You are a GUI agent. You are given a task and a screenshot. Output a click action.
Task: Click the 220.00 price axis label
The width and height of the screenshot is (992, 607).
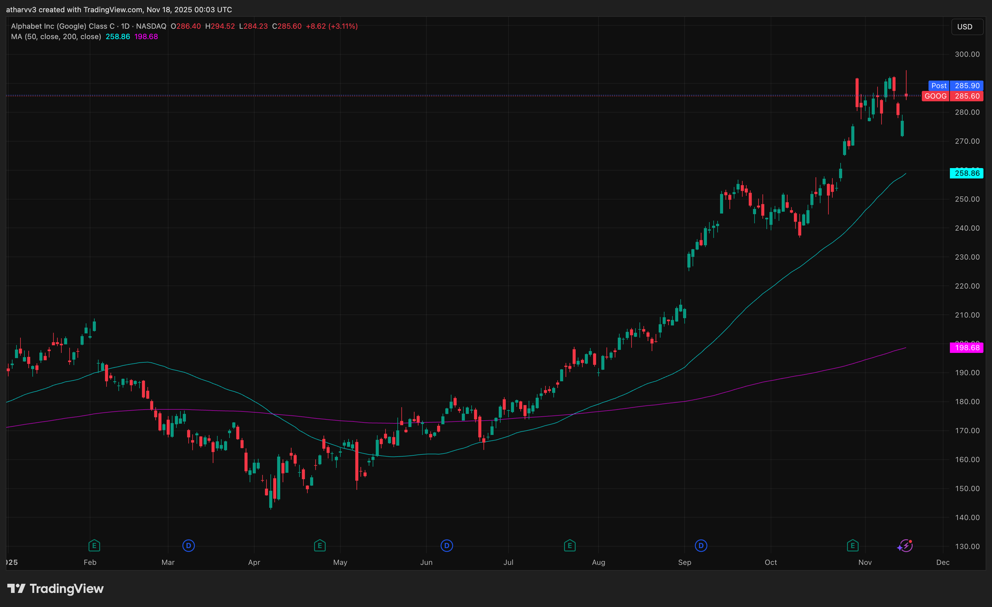pyautogui.click(x=967, y=286)
